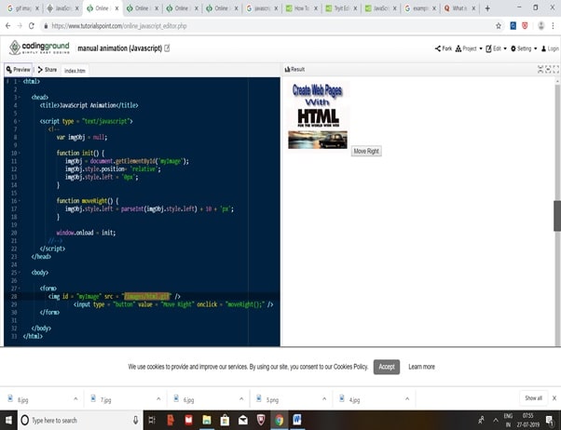Click the Share button

[x=48, y=70]
